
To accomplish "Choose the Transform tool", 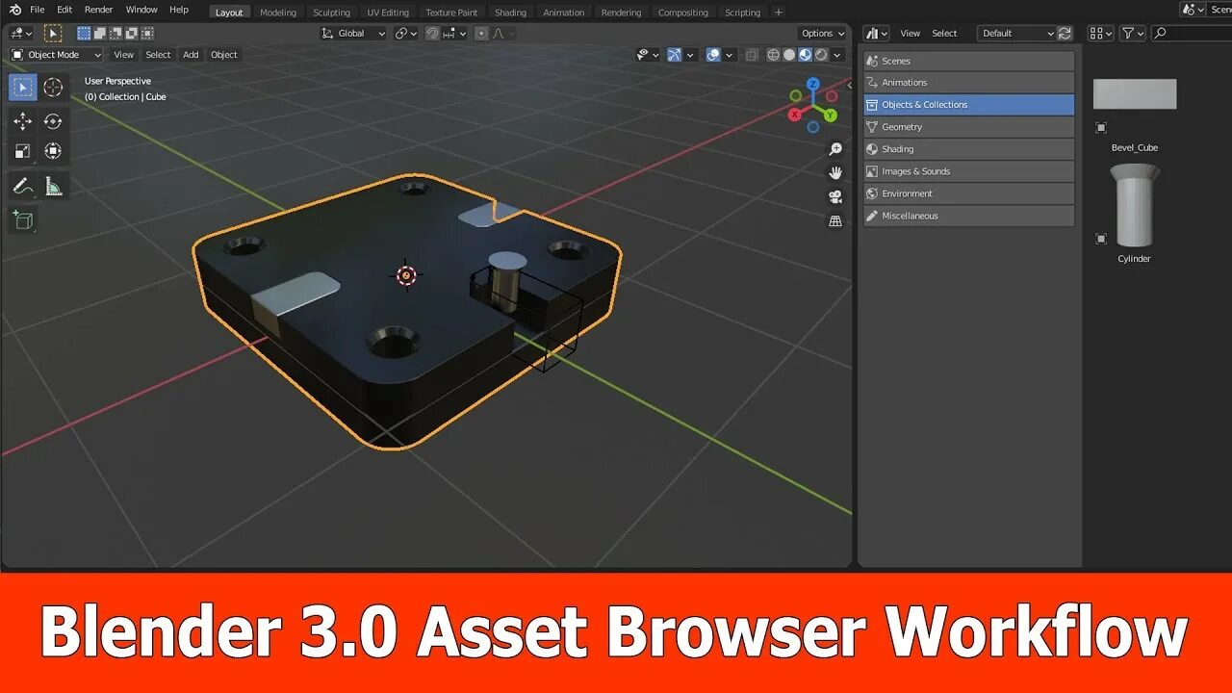I will pyautogui.click(x=53, y=151).
